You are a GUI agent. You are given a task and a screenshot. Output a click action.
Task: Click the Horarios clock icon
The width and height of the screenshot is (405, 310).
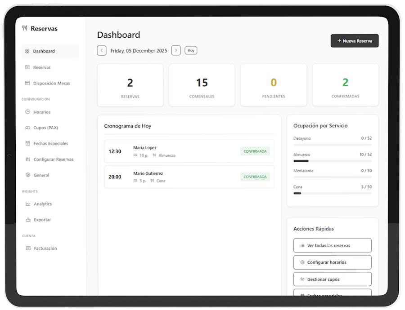click(27, 112)
